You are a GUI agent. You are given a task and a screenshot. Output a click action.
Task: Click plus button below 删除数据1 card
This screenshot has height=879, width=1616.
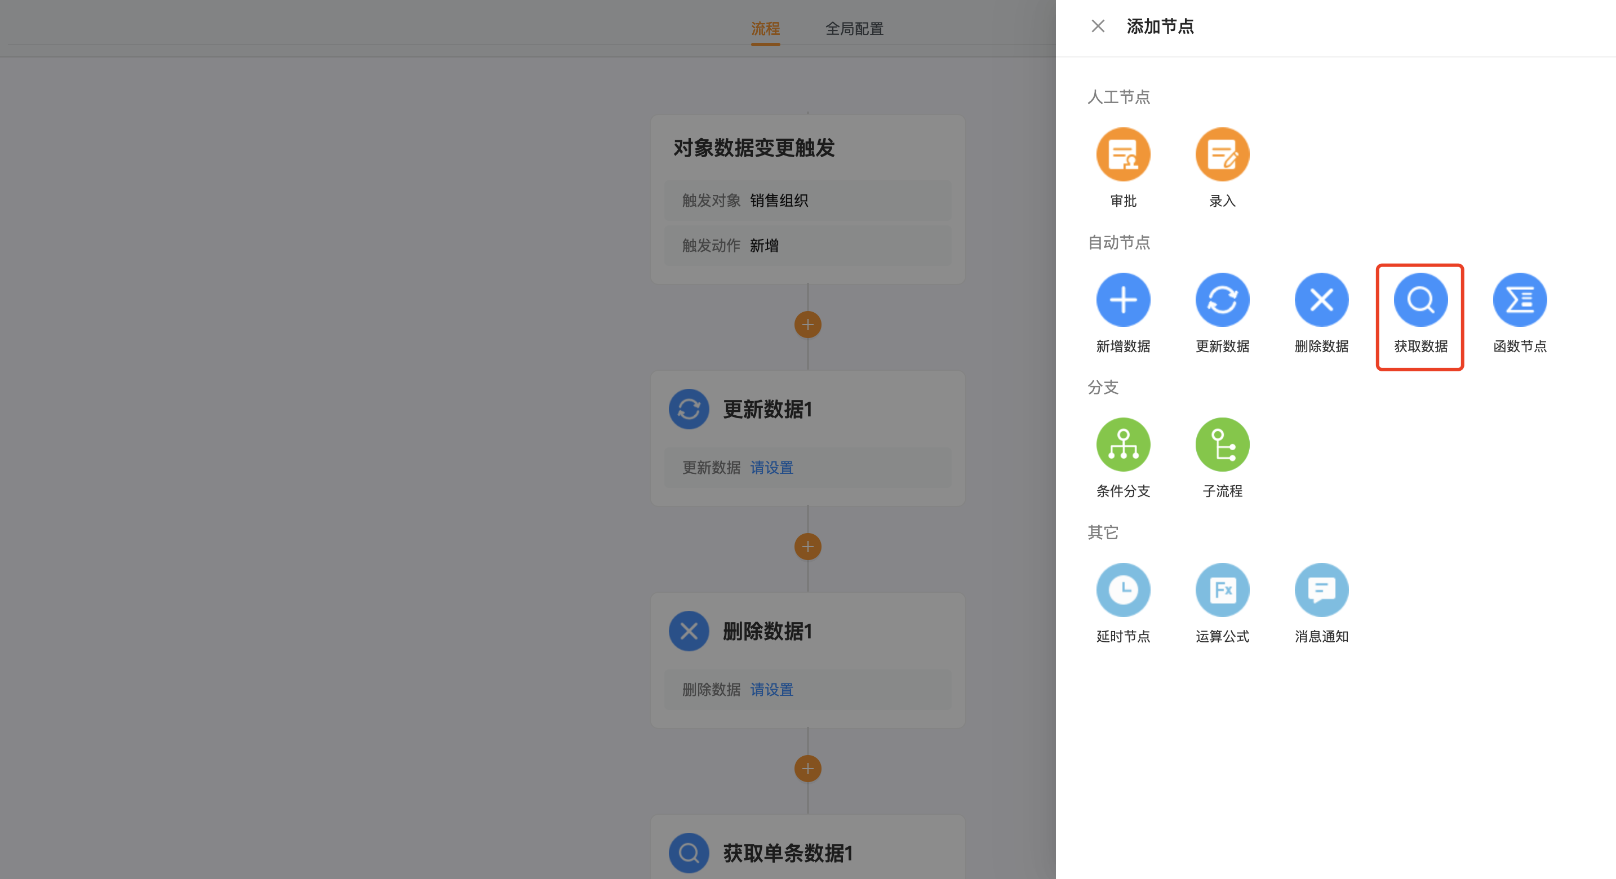pos(807,769)
